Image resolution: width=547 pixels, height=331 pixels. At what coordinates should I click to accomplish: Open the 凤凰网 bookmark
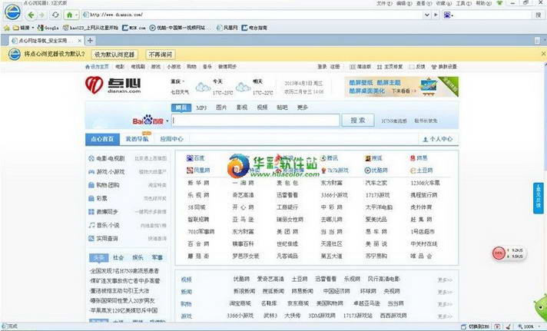coord(227,28)
